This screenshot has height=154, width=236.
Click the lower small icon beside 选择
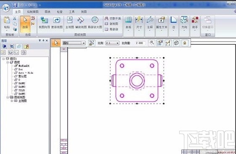coord(33,24)
